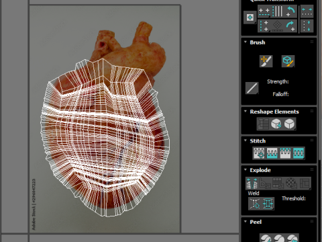Align vertically in place icon
Viewport: 322px width, 242px height.
point(264,26)
